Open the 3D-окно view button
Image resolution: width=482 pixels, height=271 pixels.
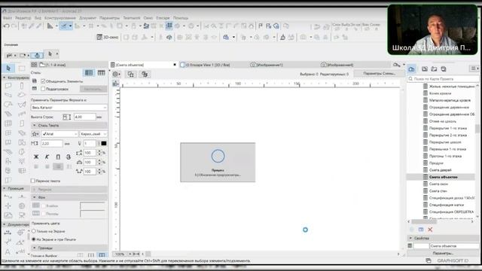pos(108,37)
